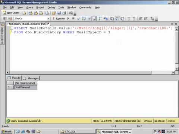Click the JProCo status bar entry
The image size is (179, 134).
pyautogui.click(x=148, y=121)
